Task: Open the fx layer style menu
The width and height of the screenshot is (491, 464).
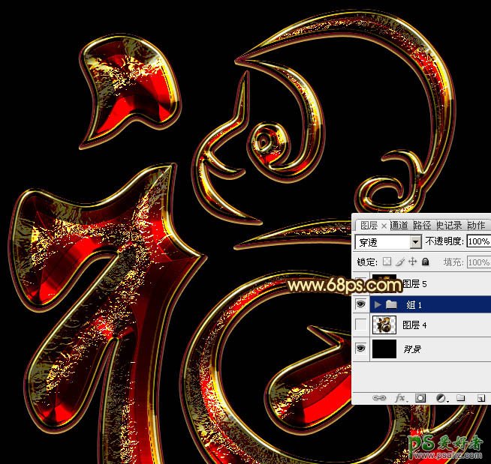Action: pyautogui.click(x=401, y=397)
